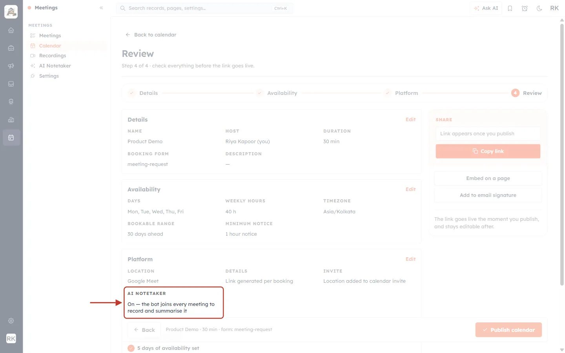Click 'Google Meet' location value
565x353 pixels.
143,281
